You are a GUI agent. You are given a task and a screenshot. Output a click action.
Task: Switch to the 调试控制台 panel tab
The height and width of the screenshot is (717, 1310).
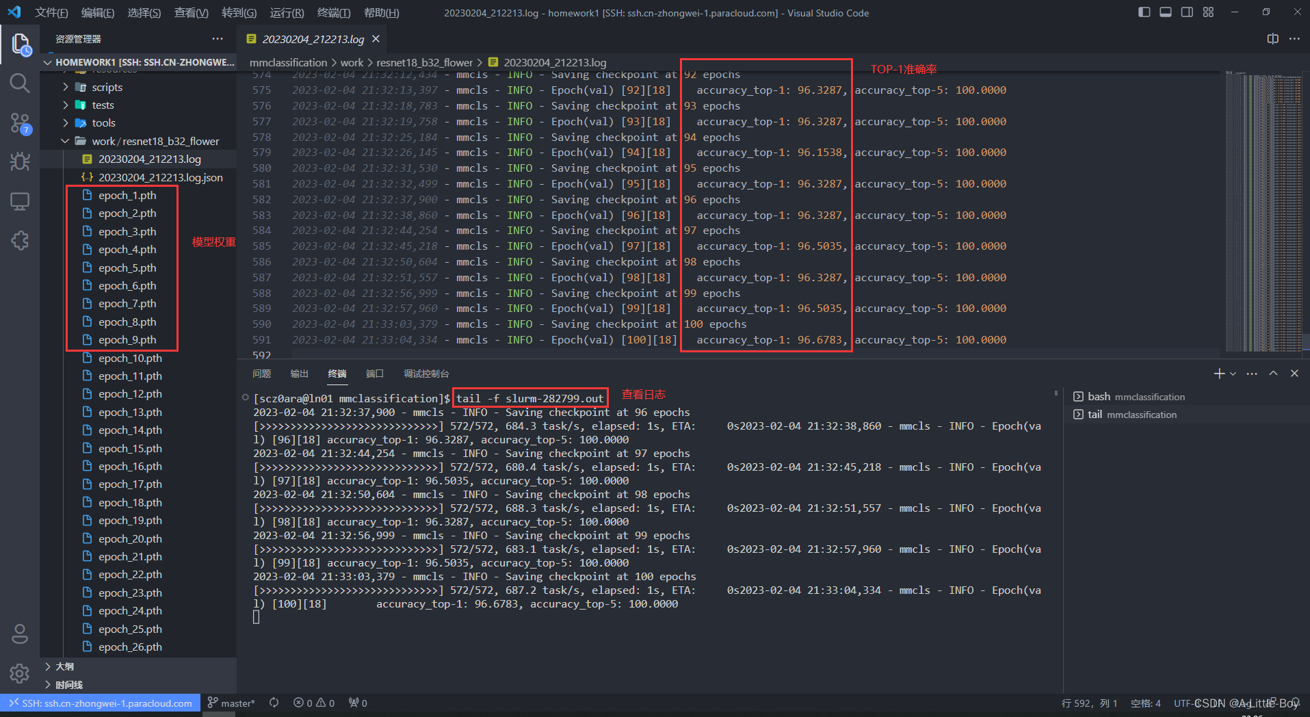[426, 374]
